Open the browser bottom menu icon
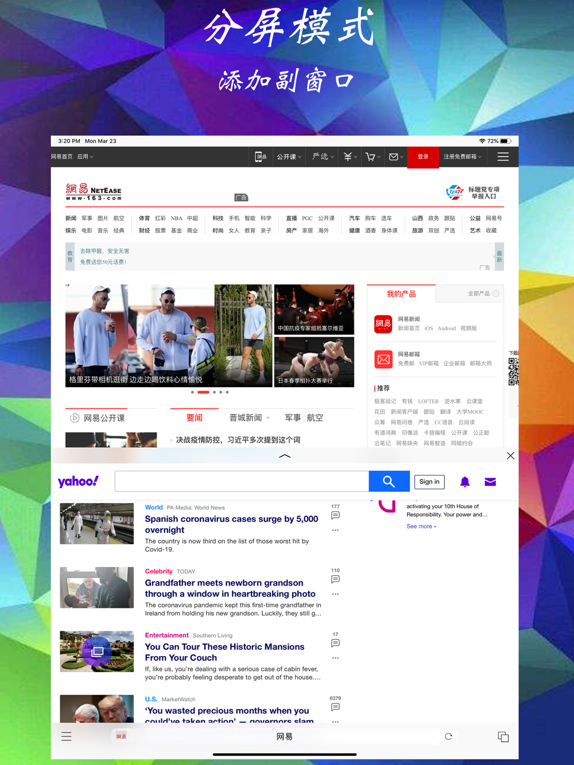574x765 pixels. (x=67, y=736)
